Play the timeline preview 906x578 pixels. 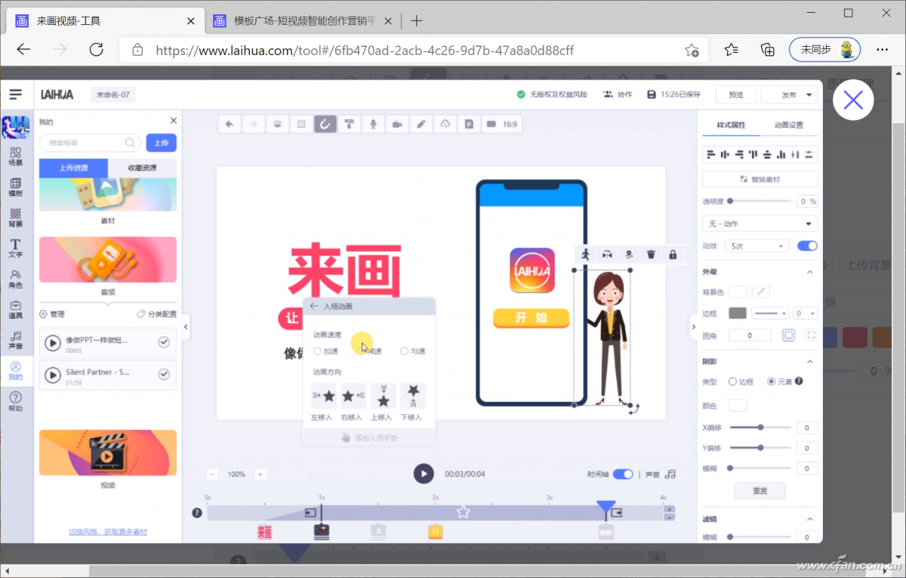pyautogui.click(x=424, y=474)
